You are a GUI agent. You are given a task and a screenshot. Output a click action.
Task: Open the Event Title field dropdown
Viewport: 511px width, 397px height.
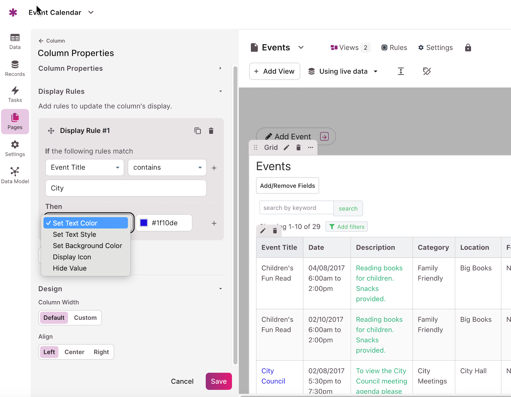[x=85, y=167]
